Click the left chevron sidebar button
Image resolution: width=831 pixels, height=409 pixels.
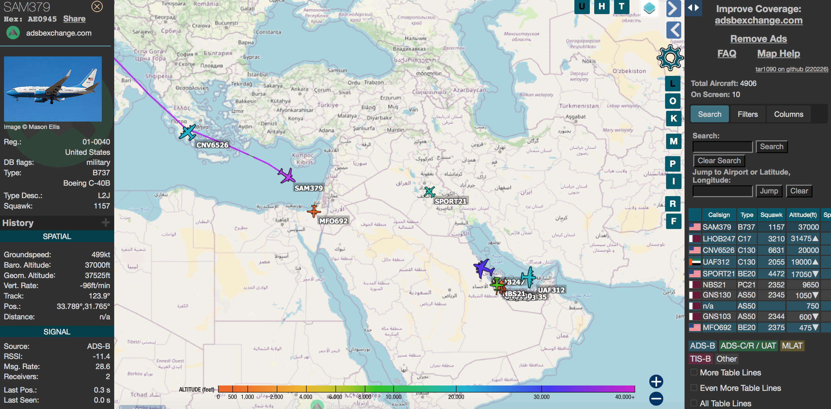(673, 30)
